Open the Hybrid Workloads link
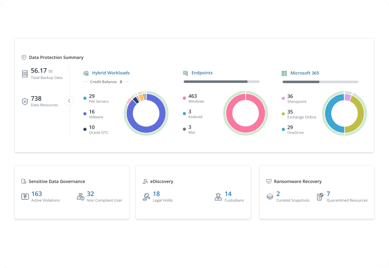The image size is (389, 268). pos(111,73)
